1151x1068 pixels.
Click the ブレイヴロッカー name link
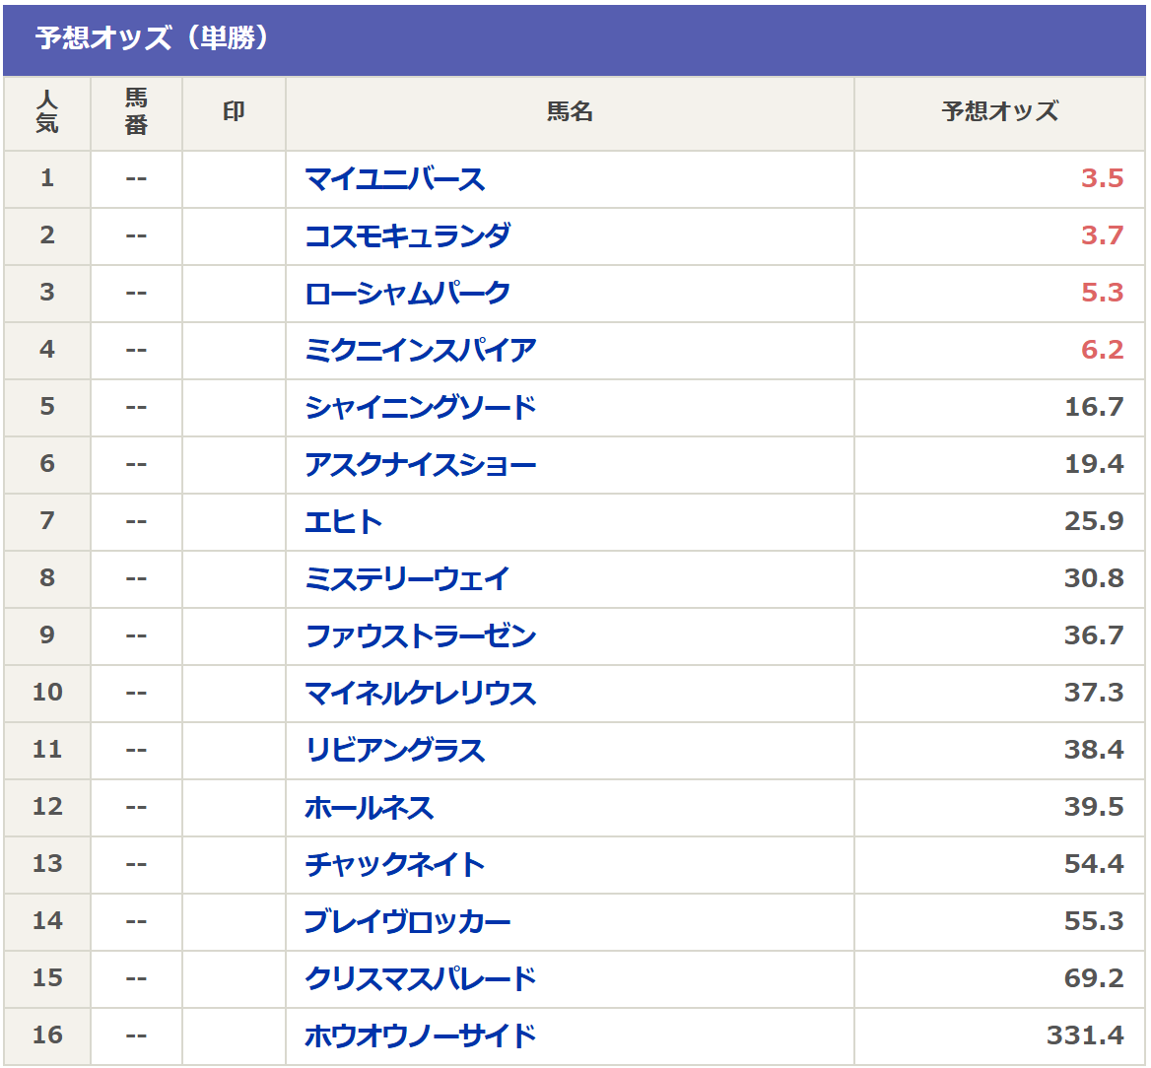point(407,922)
